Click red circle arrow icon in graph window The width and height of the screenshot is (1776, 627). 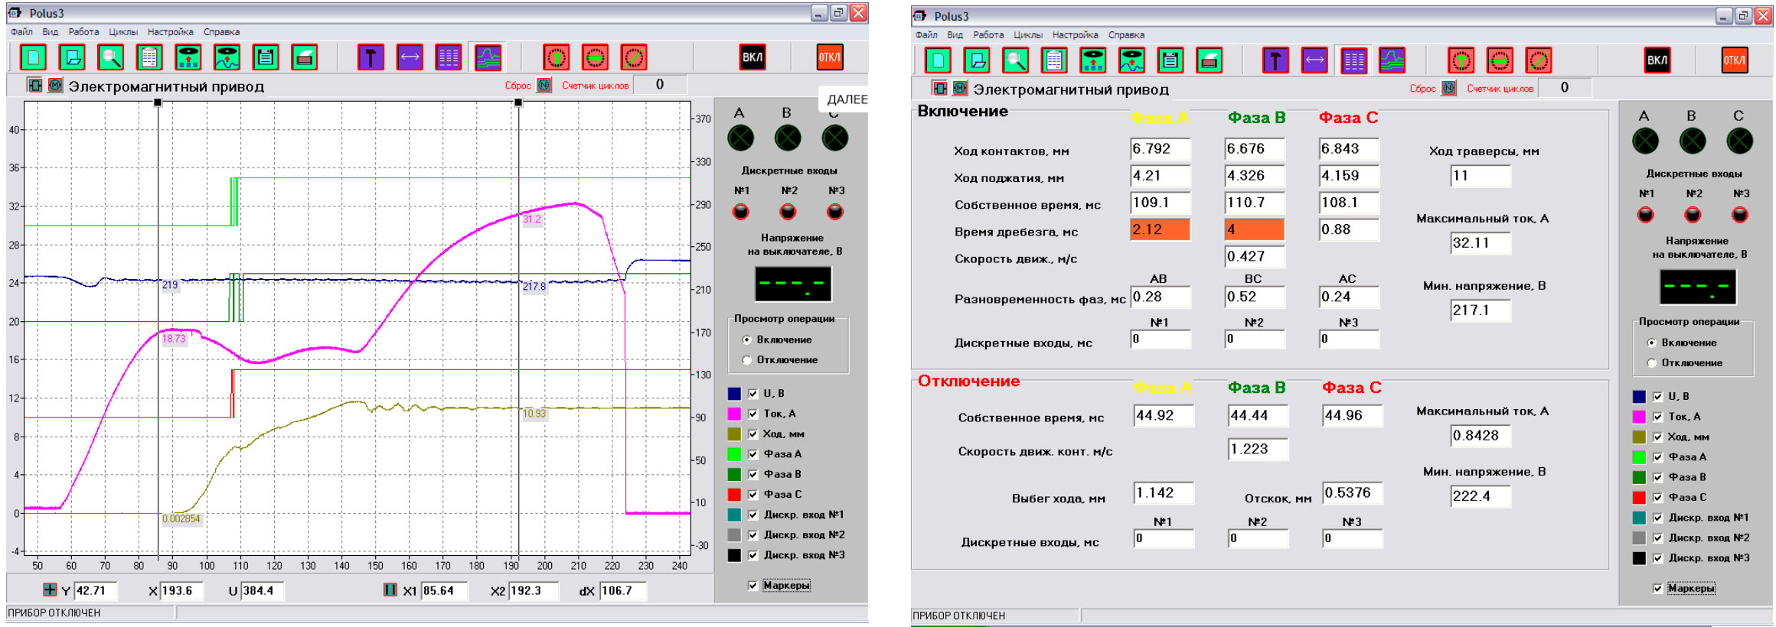click(595, 57)
